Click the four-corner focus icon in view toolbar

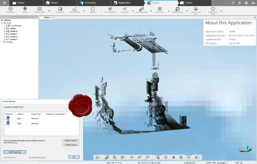point(188,157)
